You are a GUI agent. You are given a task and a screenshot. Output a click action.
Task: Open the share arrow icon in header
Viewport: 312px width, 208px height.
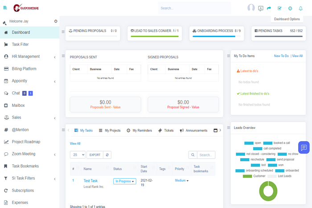tap(269, 8)
